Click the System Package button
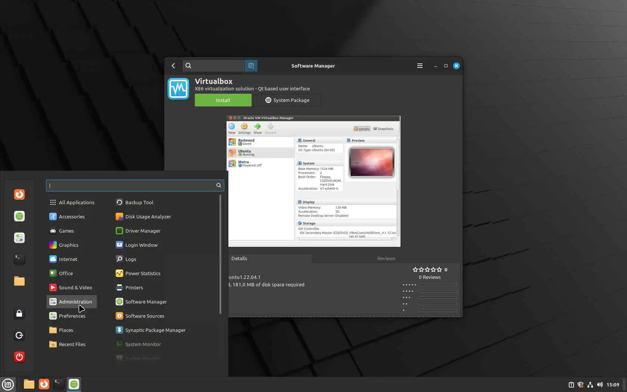This screenshot has width=627, height=392. tap(287, 100)
